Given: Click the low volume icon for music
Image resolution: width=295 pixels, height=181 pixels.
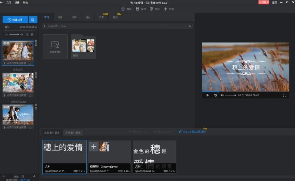Looking at the screenshot, I should (6, 34).
